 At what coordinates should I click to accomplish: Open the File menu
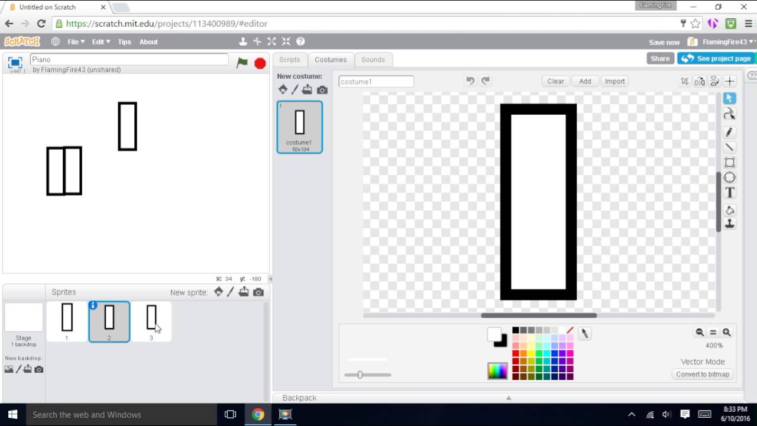click(x=76, y=42)
